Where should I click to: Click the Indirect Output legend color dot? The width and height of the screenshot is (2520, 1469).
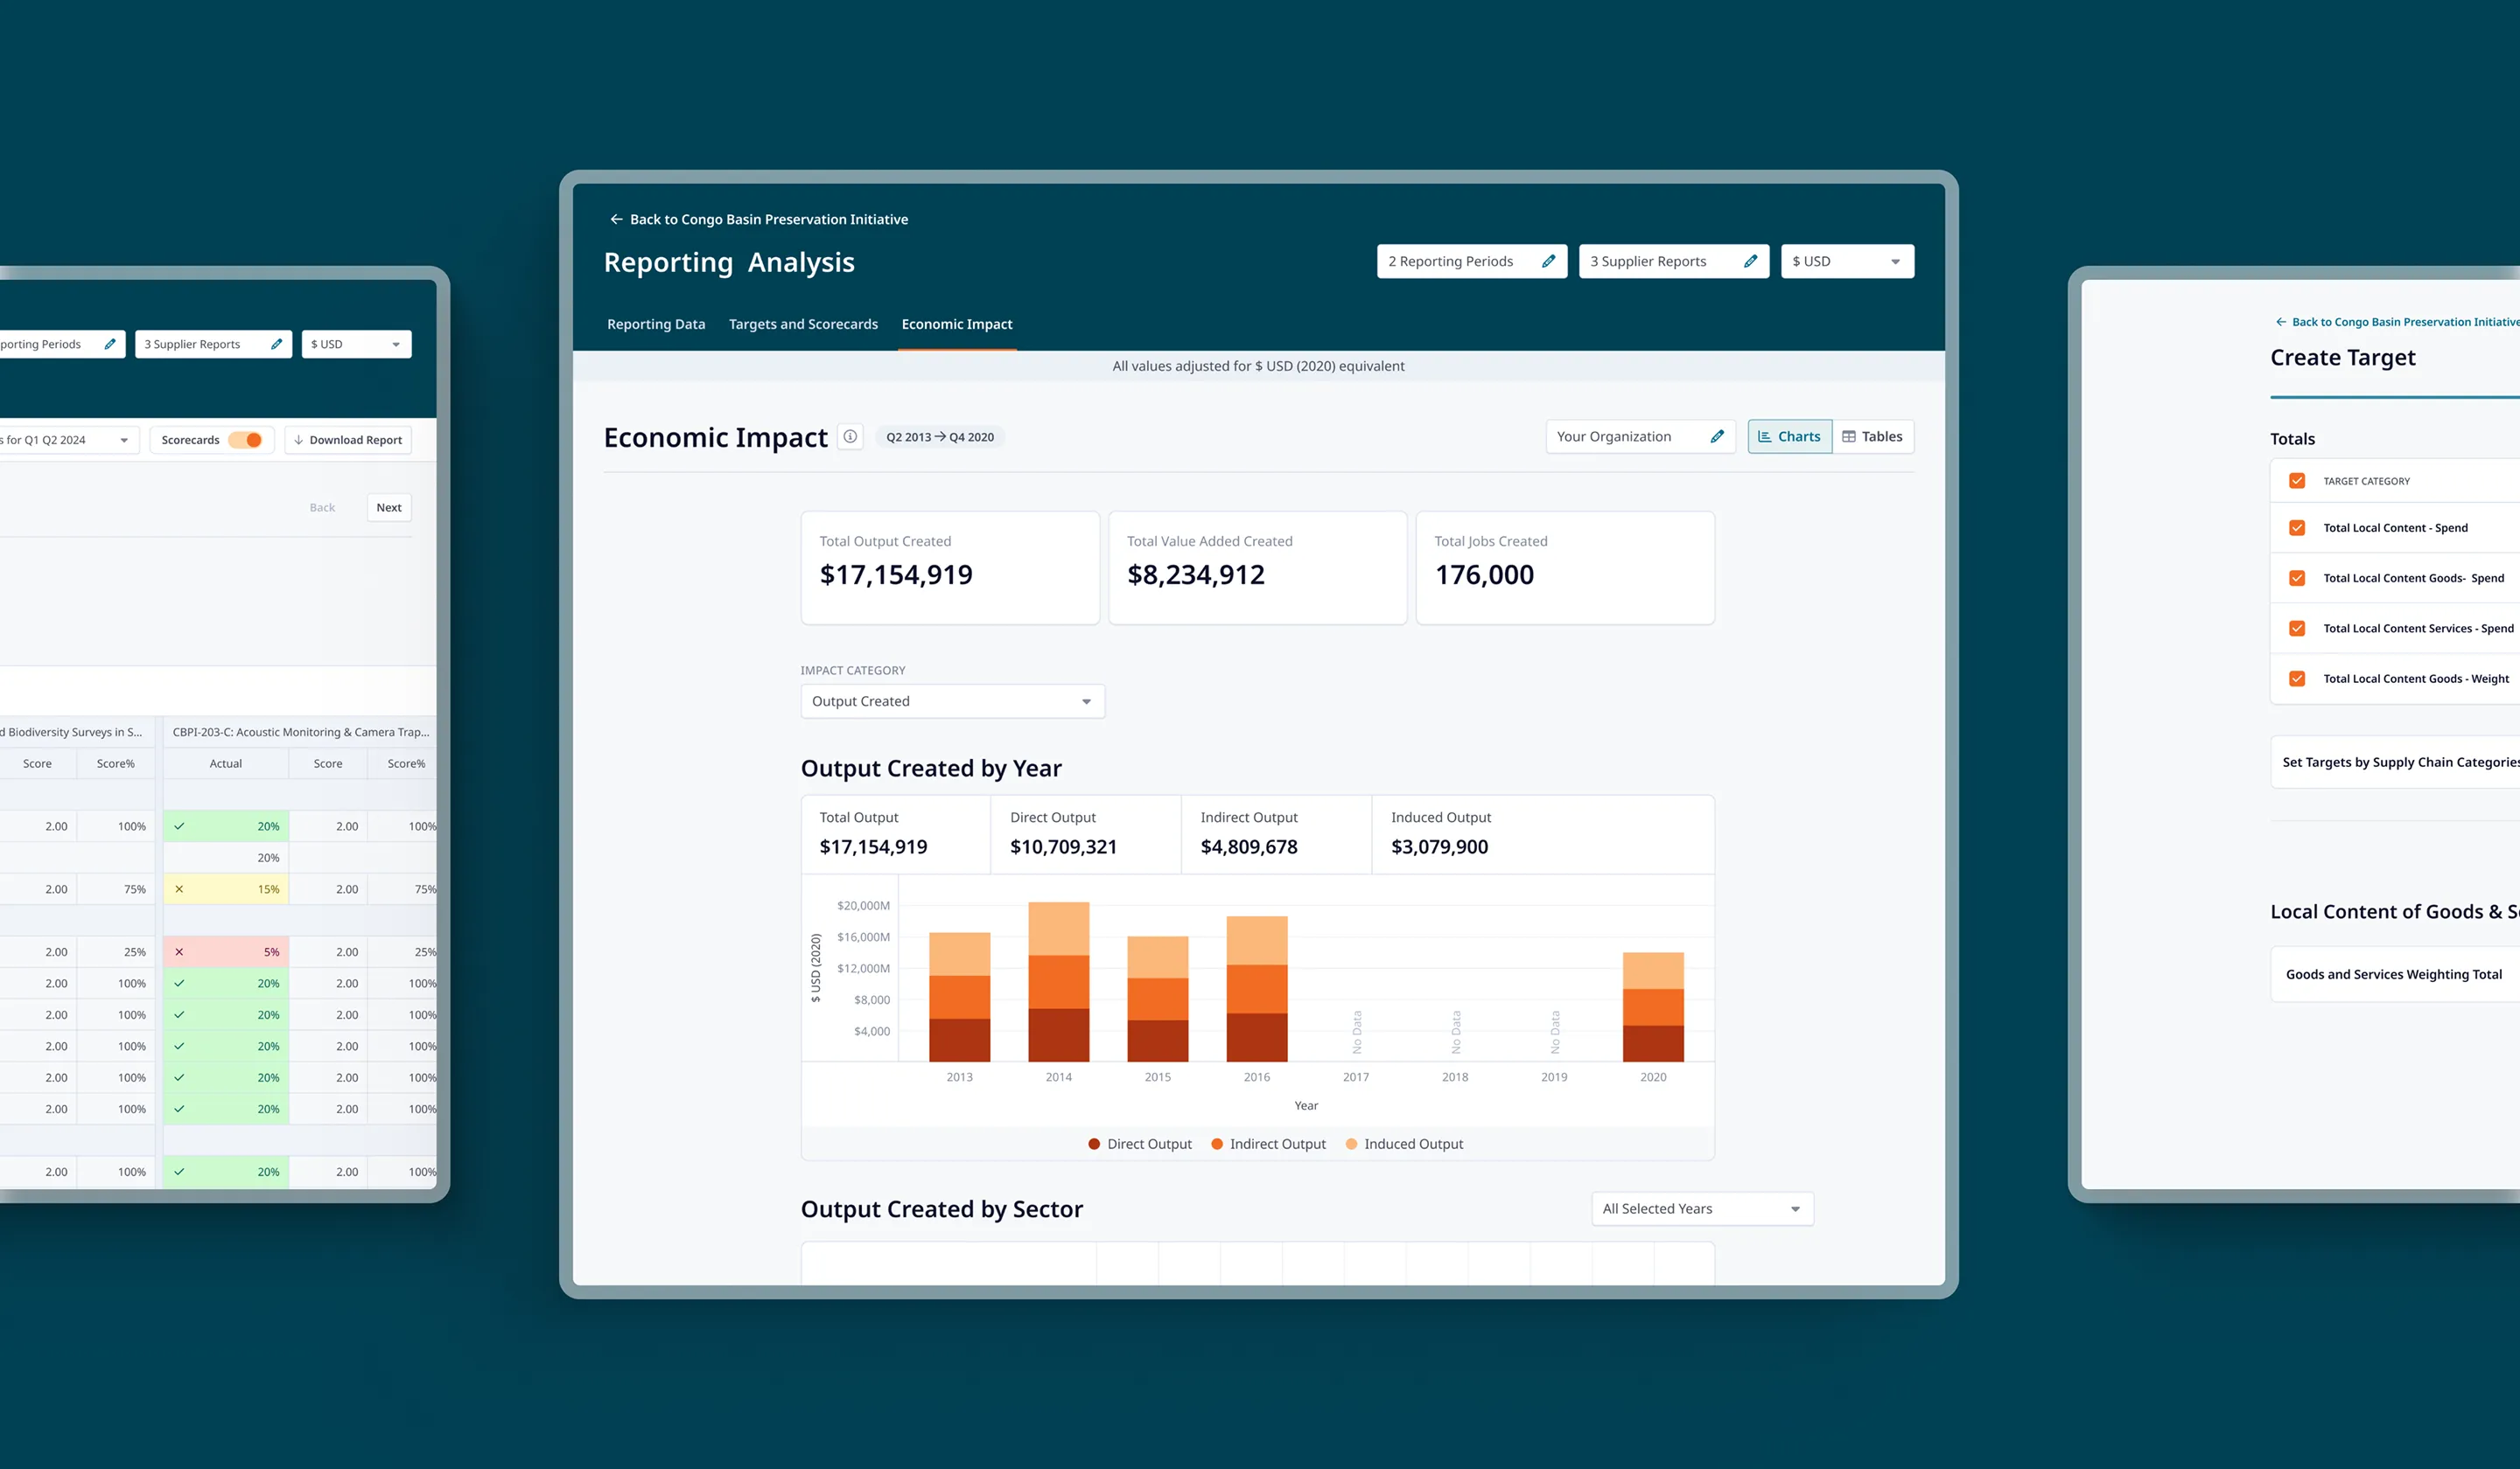tap(1217, 1145)
